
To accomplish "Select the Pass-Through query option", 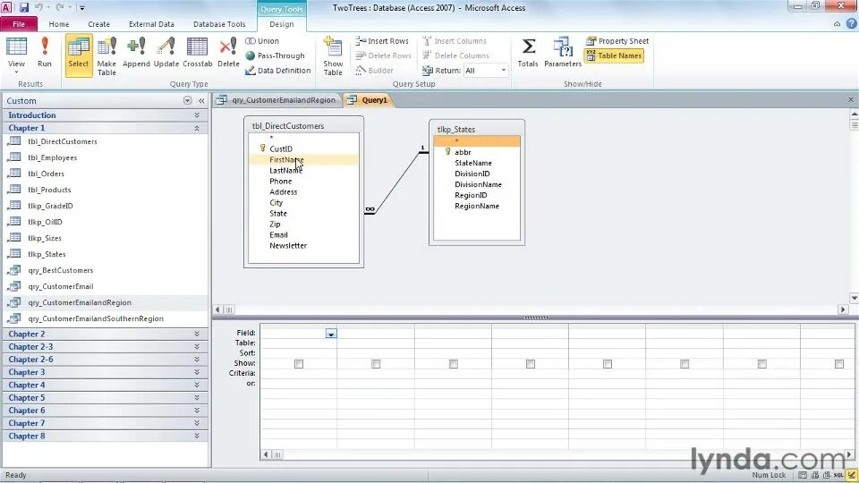I will coord(275,55).
